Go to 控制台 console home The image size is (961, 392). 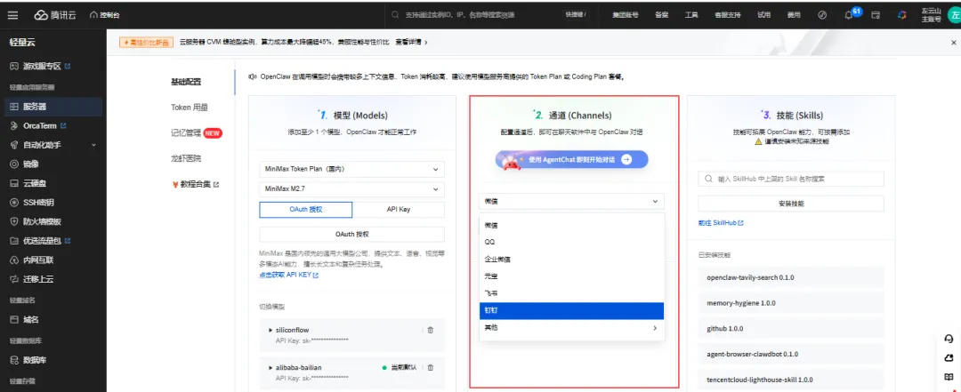(x=104, y=15)
